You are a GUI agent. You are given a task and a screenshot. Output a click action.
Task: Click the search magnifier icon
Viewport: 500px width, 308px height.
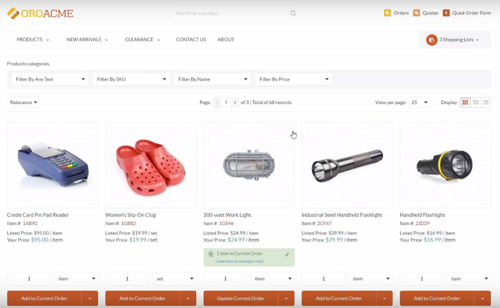tap(293, 13)
